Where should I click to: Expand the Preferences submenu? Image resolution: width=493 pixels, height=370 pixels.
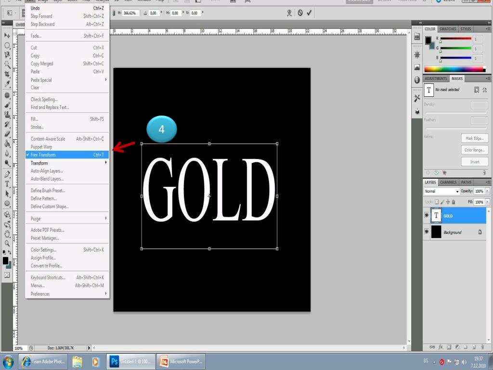click(x=67, y=294)
